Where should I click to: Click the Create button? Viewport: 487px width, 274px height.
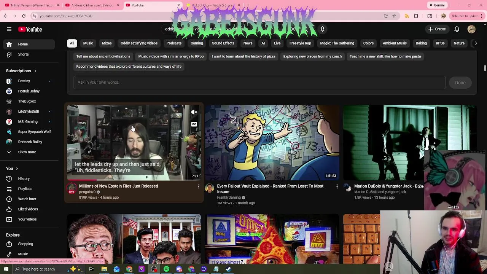[436, 29]
